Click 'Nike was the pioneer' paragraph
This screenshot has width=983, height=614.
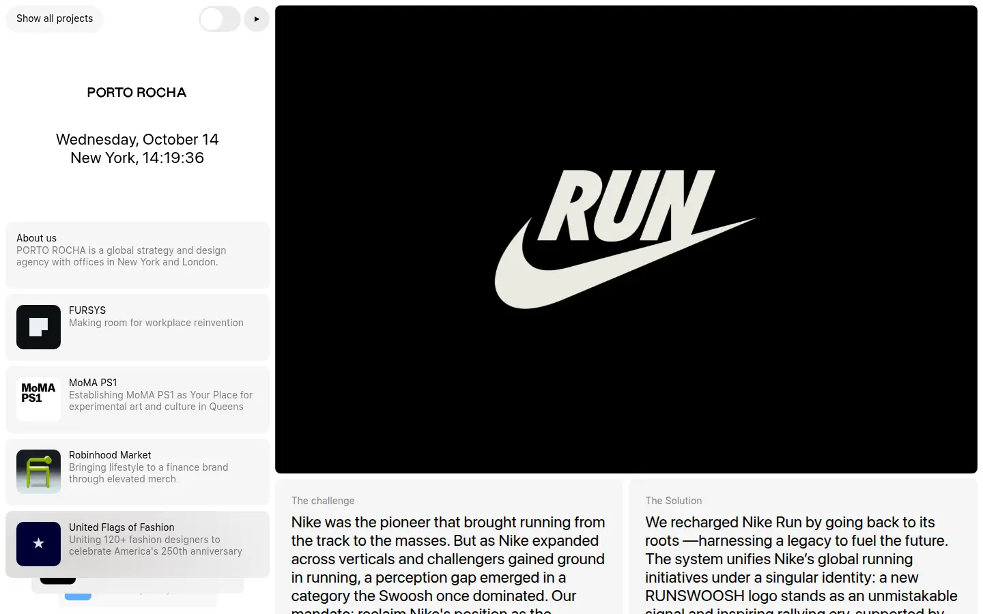coord(448,564)
